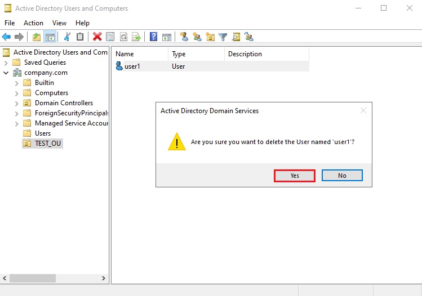The height and width of the screenshot is (296, 422).
Task: Click the Back arrow in toolbar
Action: [6, 37]
